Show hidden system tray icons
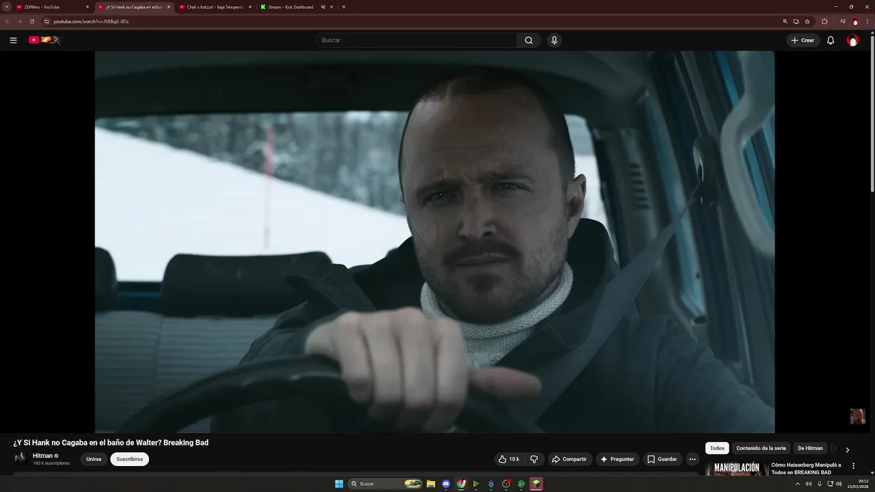The height and width of the screenshot is (492, 875). tap(797, 484)
